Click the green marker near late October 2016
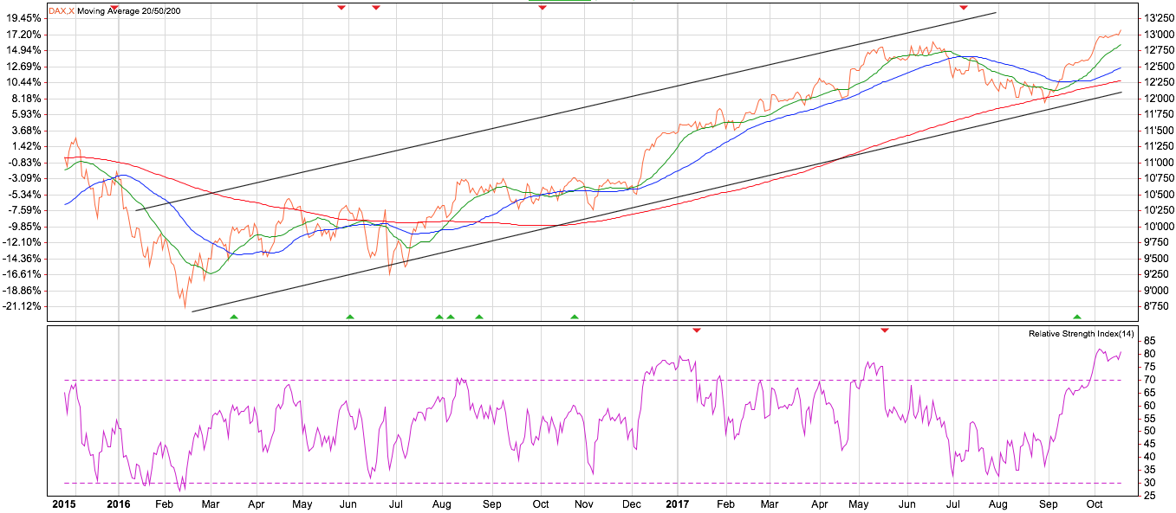This screenshot has width=1176, height=513. (574, 317)
